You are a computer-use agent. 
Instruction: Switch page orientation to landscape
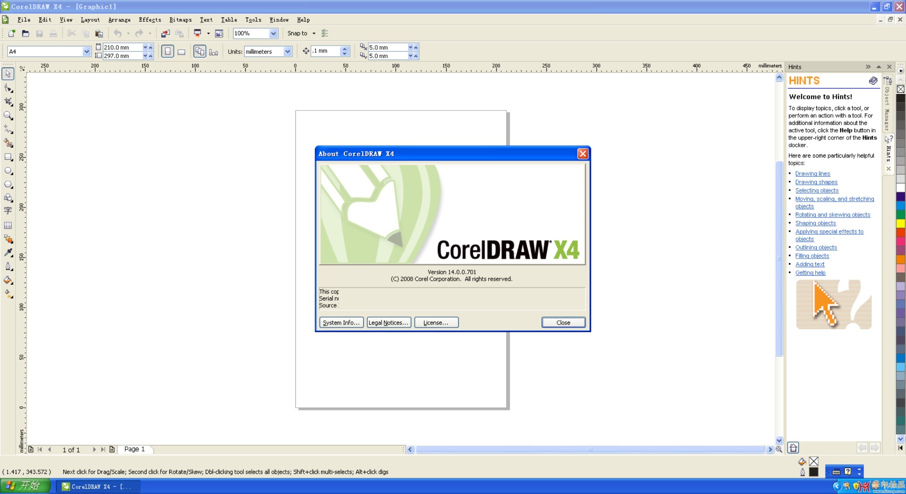(x=181, y=51)
